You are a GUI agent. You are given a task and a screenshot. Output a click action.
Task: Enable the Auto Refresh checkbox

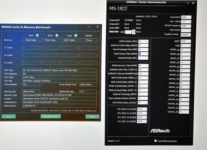pyautogui.click(x=156, y=141)
